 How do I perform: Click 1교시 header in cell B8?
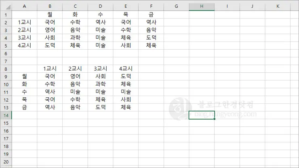[50, 69]
